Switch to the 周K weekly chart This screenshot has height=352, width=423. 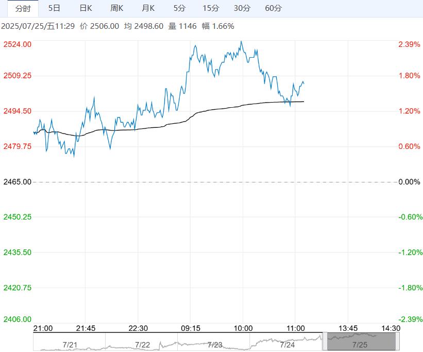(x=117, y=8)
